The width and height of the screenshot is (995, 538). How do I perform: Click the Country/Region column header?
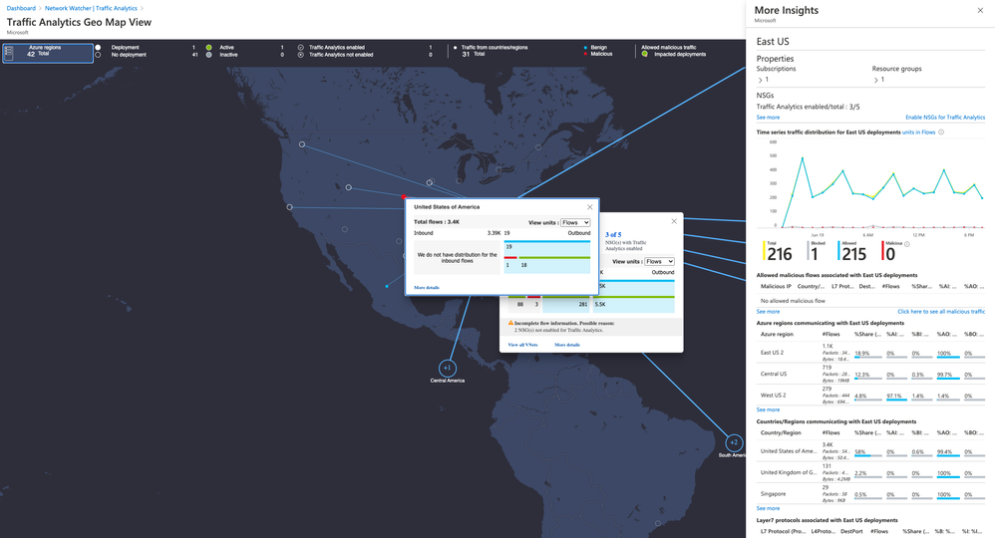[781, 432]
